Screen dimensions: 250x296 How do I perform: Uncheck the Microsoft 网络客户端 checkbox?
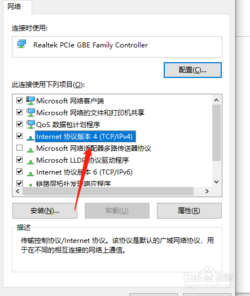point(19,100)
